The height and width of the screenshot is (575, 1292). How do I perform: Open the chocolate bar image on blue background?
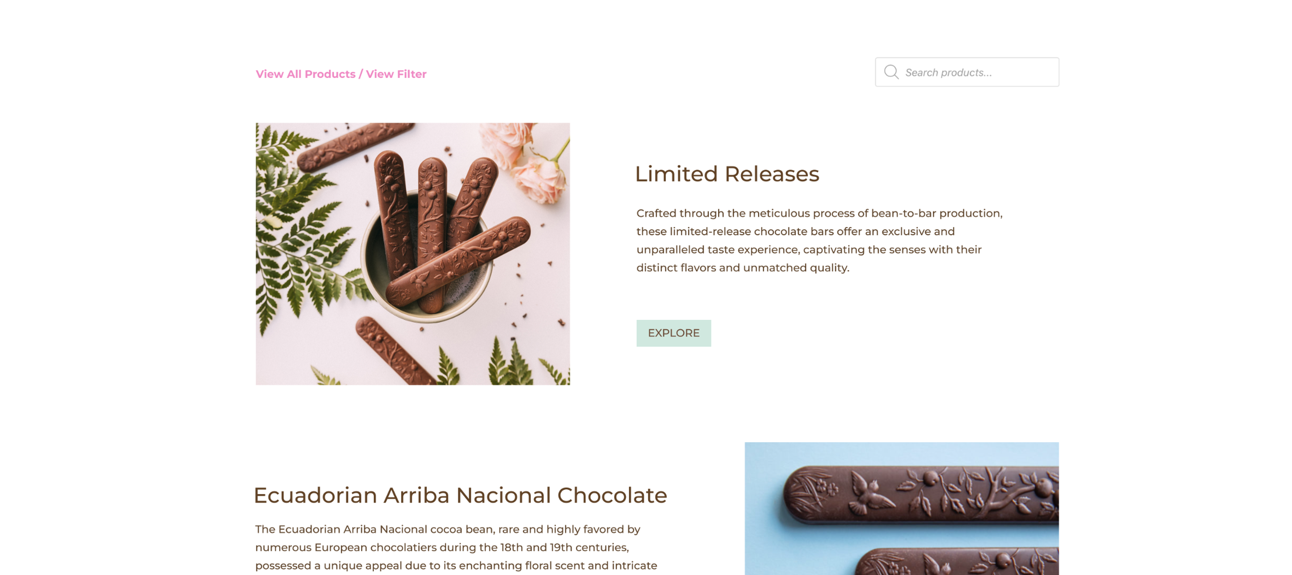[901, 508]
